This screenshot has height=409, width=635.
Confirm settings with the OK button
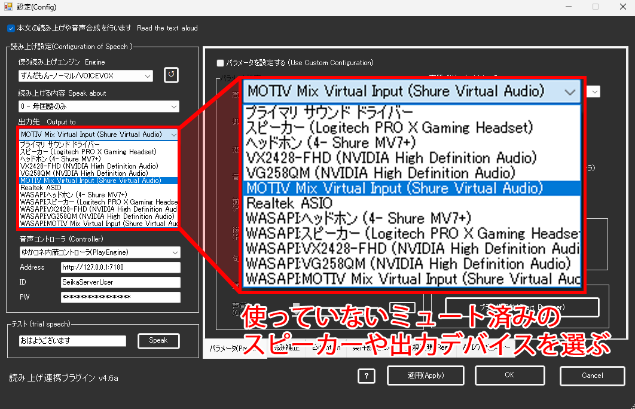pos(509,376)
